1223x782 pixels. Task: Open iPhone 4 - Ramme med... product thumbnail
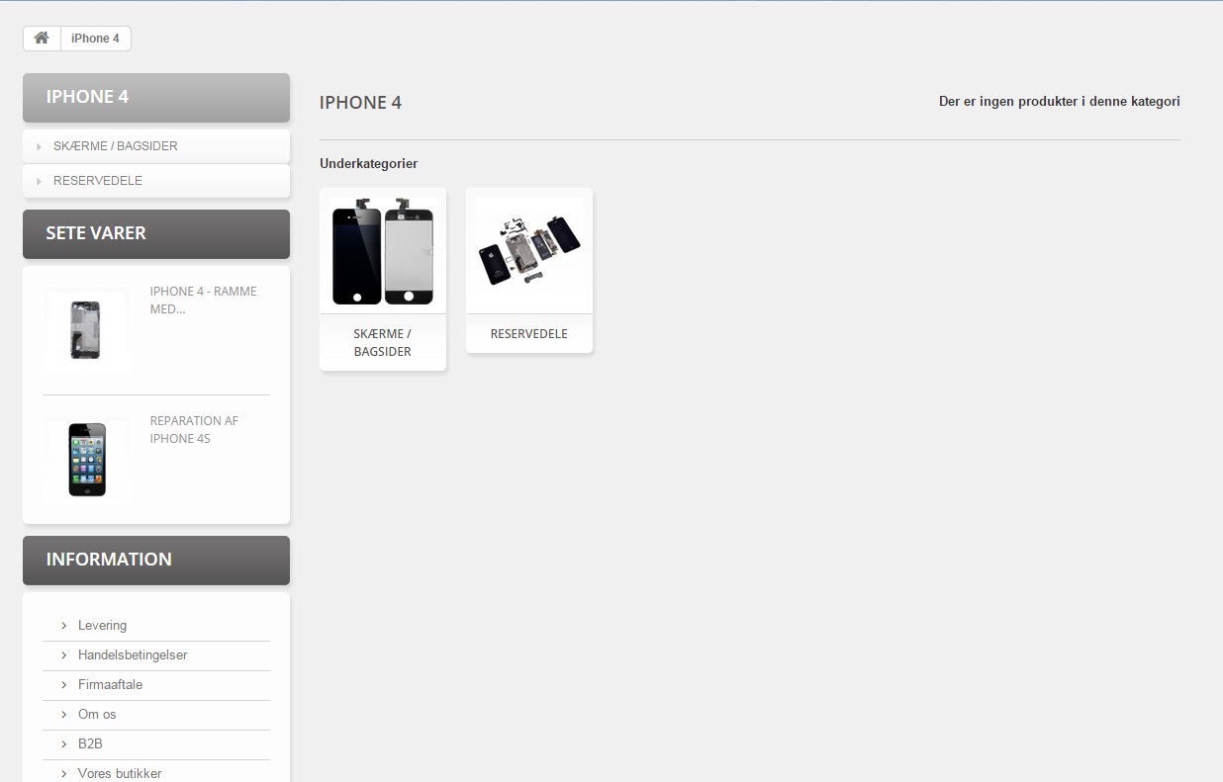(x=87, y=330)
